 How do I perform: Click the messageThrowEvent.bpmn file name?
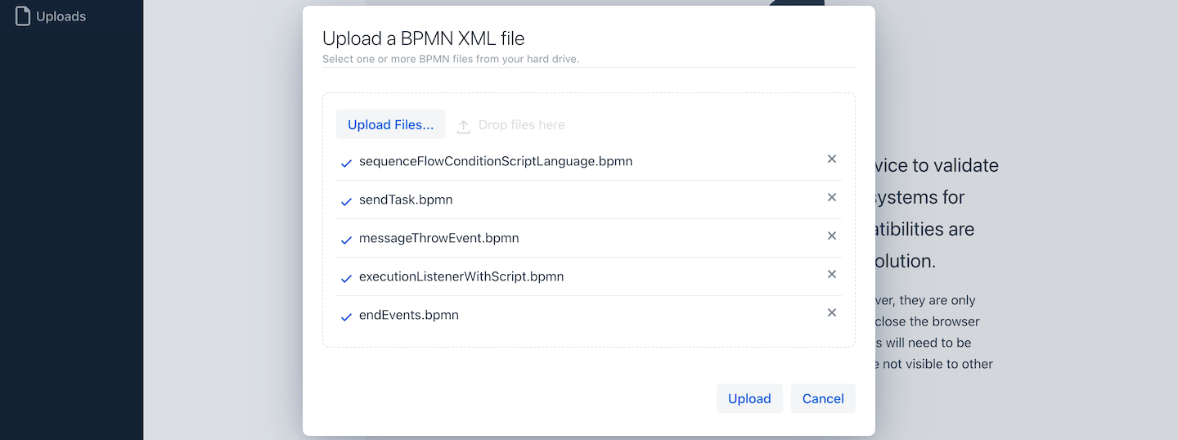(x=438, y=238)
